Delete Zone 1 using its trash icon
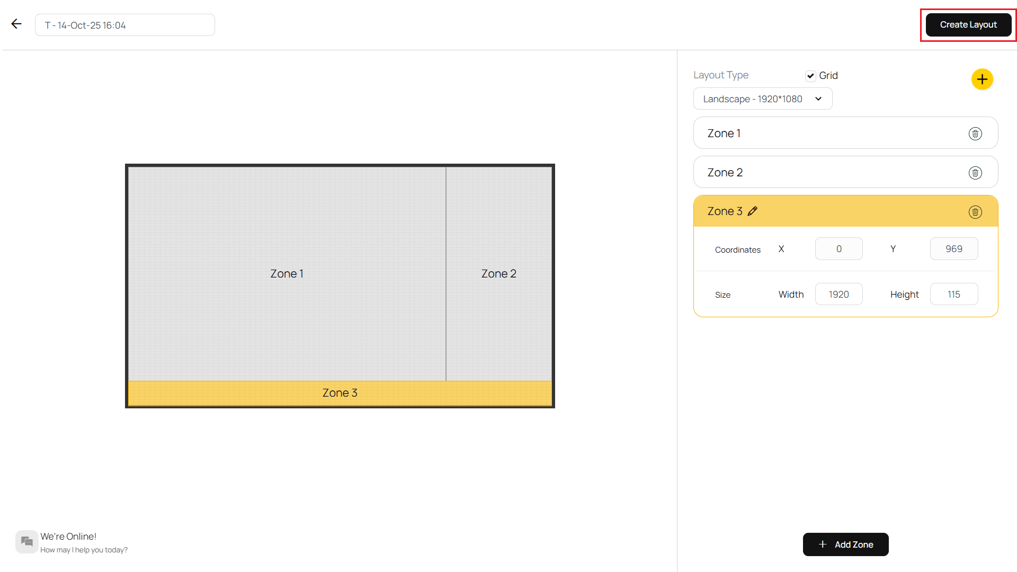Image resolution: width=1017 pixels, height=572 pixels. pyautogui.click(x=975, y=133)
